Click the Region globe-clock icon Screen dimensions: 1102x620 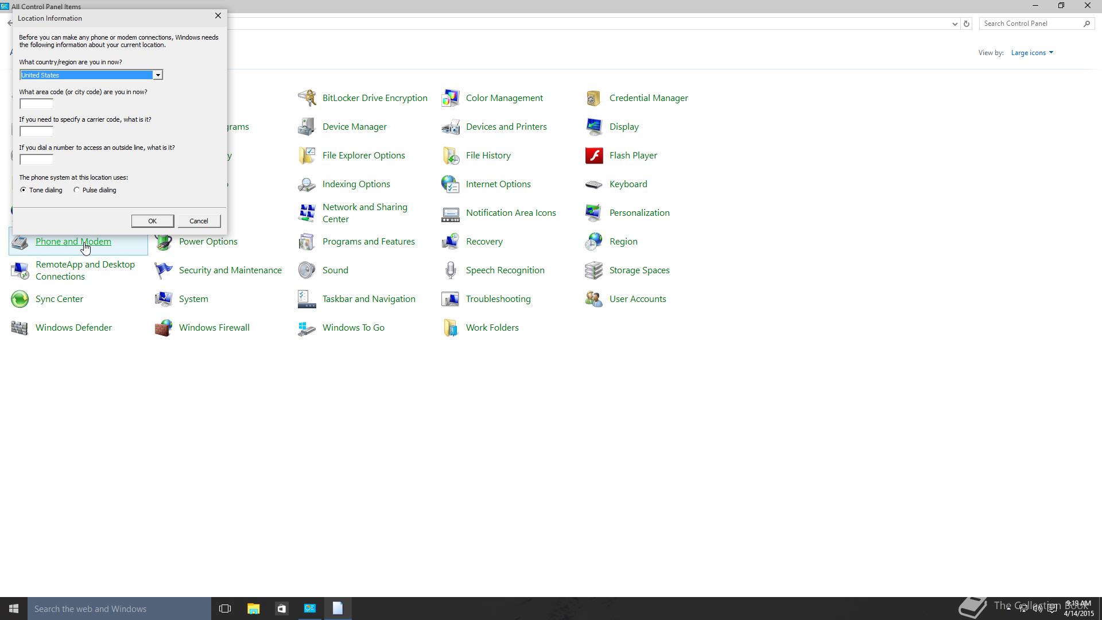(594, 242)
